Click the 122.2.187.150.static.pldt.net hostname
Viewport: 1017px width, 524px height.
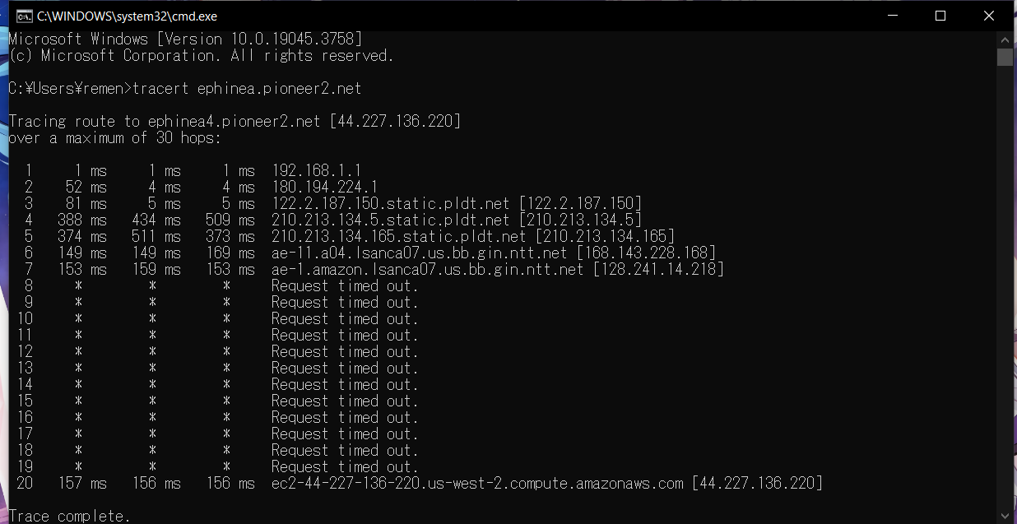(391, 203)
